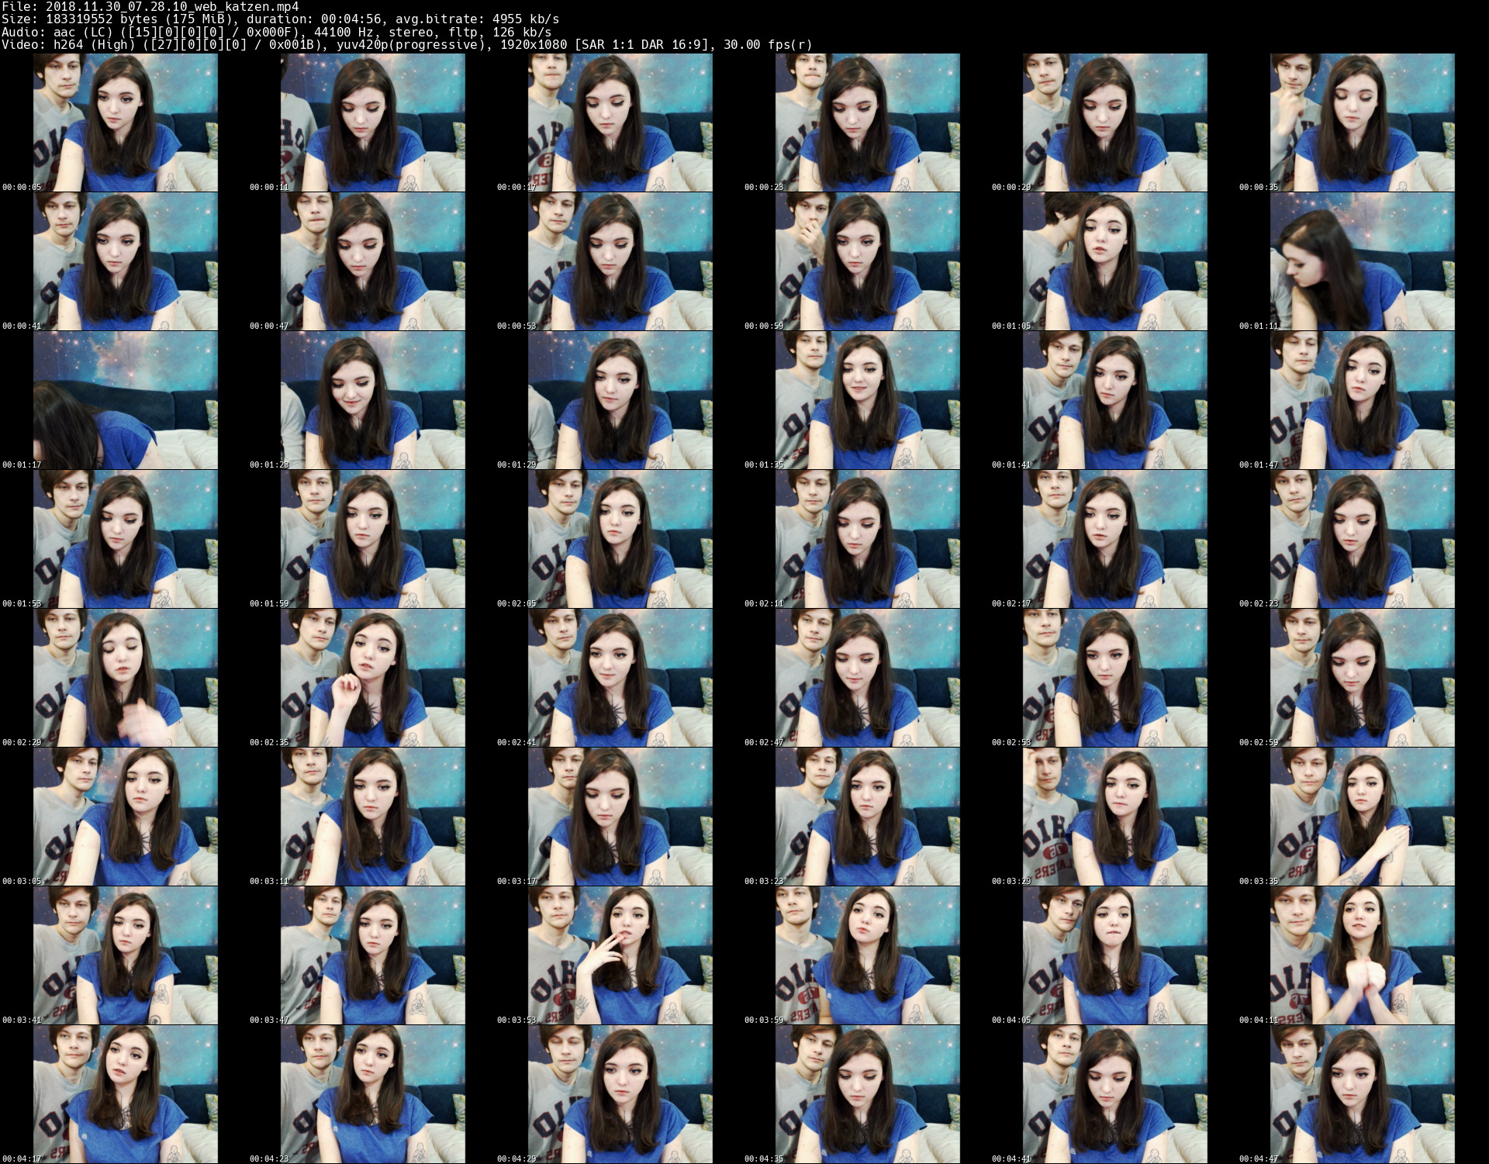Click the file name 2018.11.30_07.28.10_web_katzen.mp4

click(x=172, y=7)
